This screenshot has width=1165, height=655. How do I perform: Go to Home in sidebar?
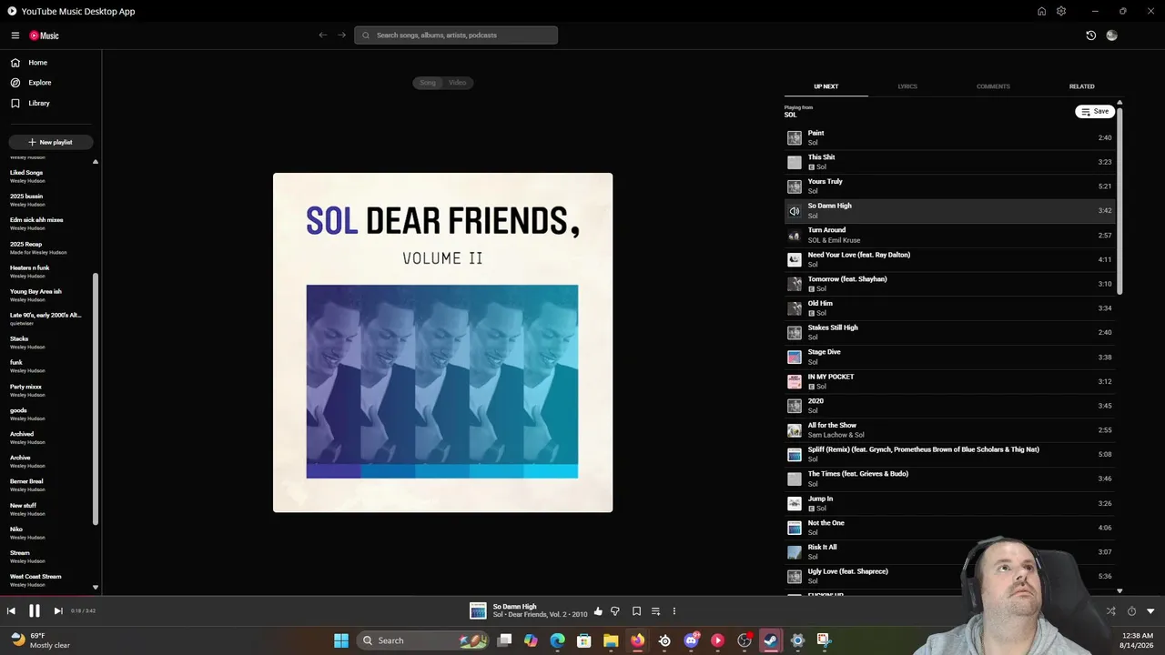(x=37, y=63)
